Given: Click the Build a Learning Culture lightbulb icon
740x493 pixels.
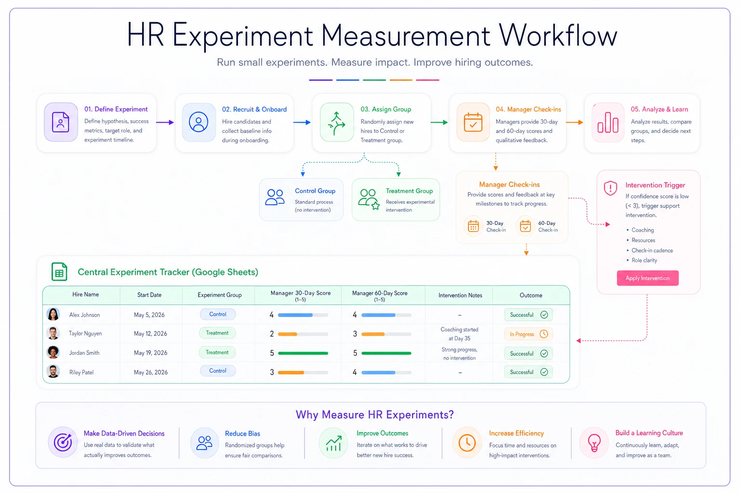Looking at the screenshot, I should (x=594, y=442).
